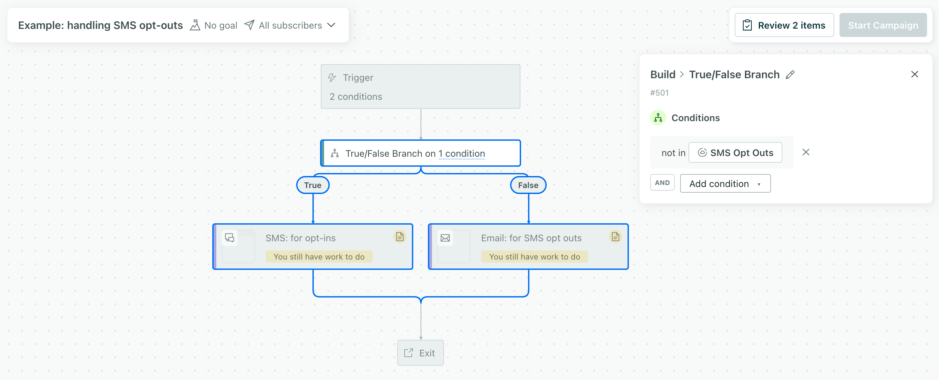The width and height of the screenshot is (939, 380).
Task: Select the True branch label
Action: coord(313,185)
